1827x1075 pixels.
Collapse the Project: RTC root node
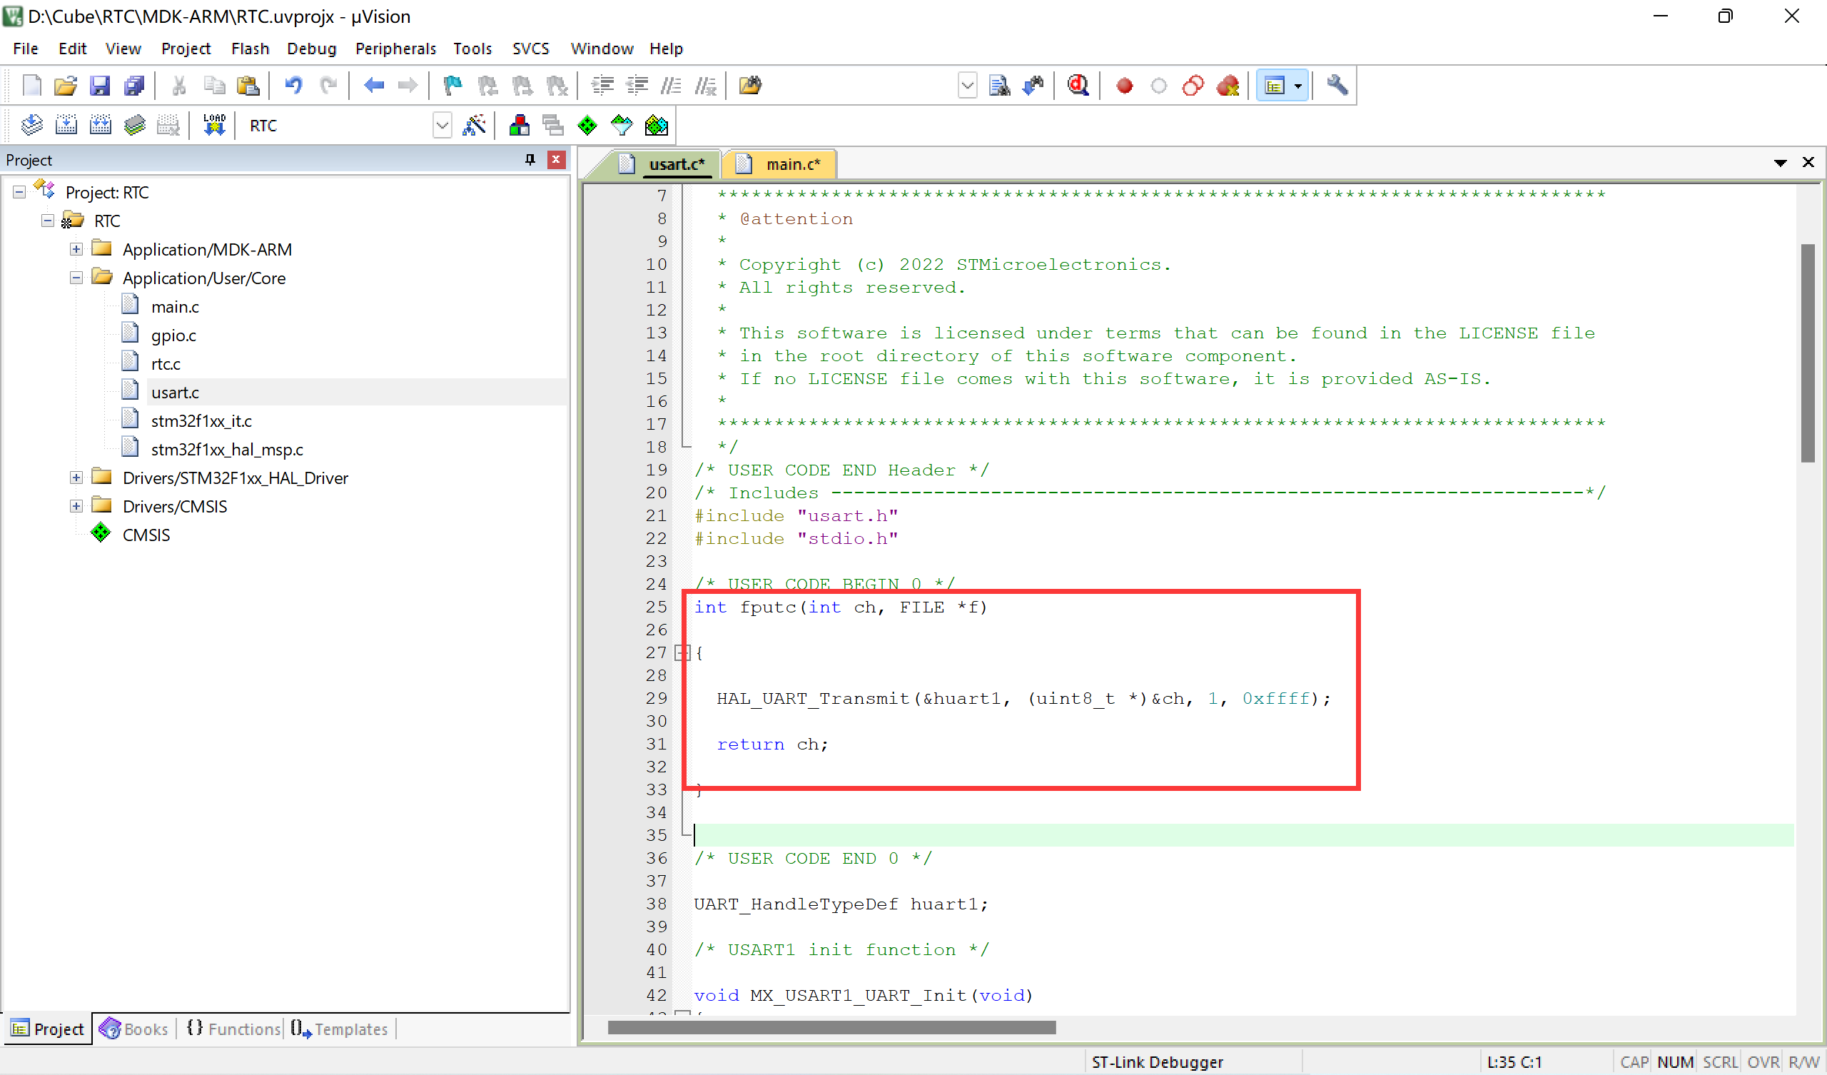[x=19, y=192]
